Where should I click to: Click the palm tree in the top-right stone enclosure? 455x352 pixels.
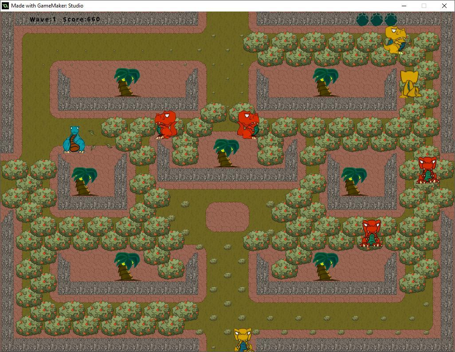(x=326, y=82)
